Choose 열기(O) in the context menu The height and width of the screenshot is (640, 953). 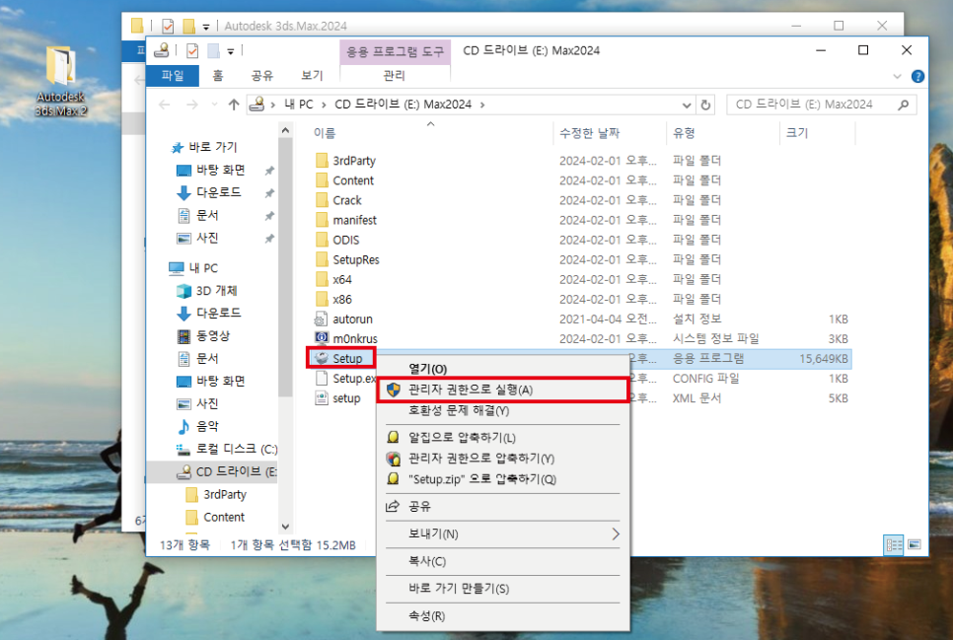(x=503, y=368)
